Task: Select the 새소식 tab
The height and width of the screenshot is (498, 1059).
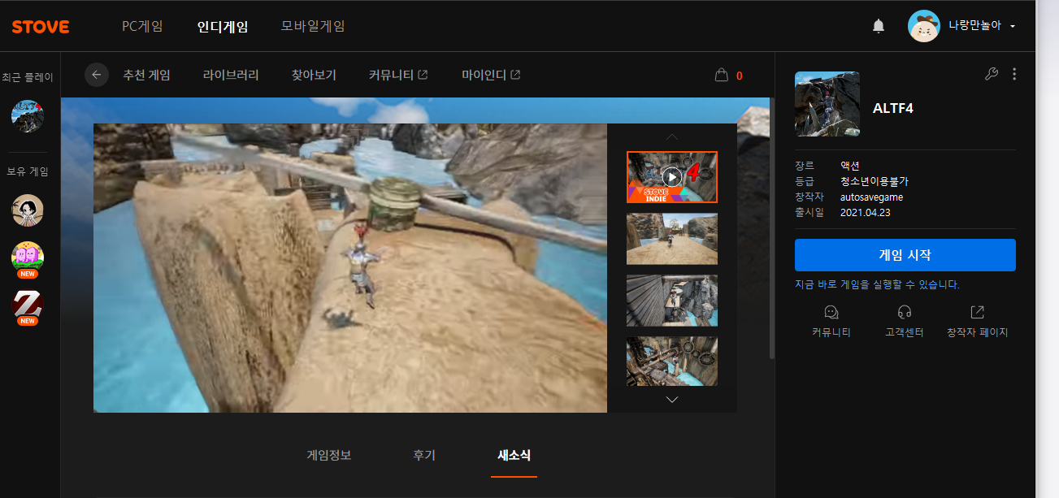Action: coord(514,456)
